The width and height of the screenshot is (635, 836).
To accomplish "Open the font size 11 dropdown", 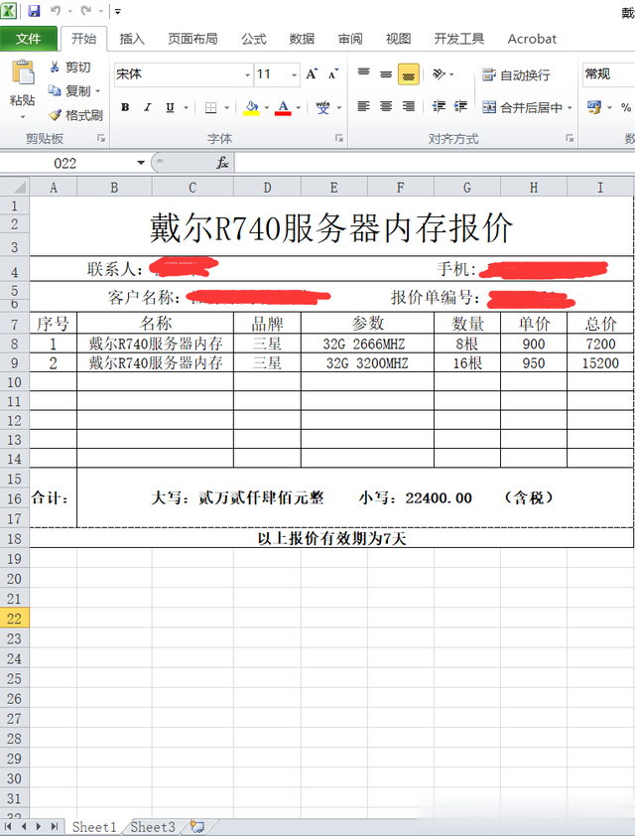I will click(294, 75).
